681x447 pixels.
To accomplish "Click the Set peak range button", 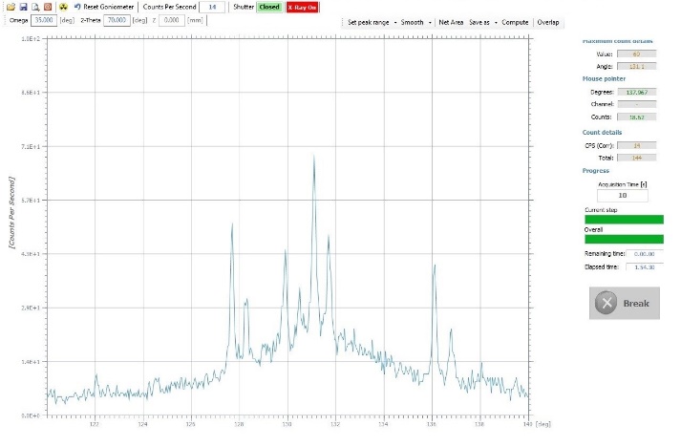I will [x=368, y=22].
